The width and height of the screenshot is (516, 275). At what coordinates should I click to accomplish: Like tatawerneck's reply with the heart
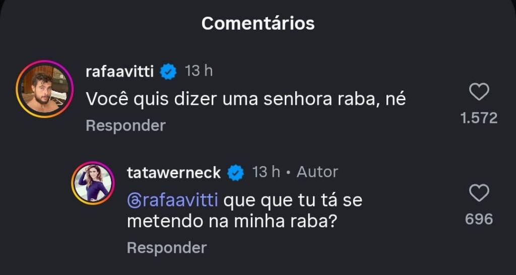click(x=479, y=193)
